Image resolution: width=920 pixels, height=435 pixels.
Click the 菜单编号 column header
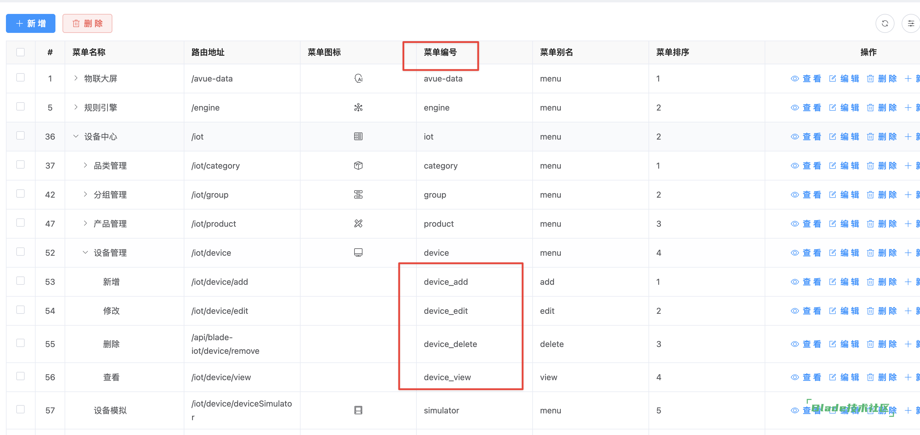[440, 52]
